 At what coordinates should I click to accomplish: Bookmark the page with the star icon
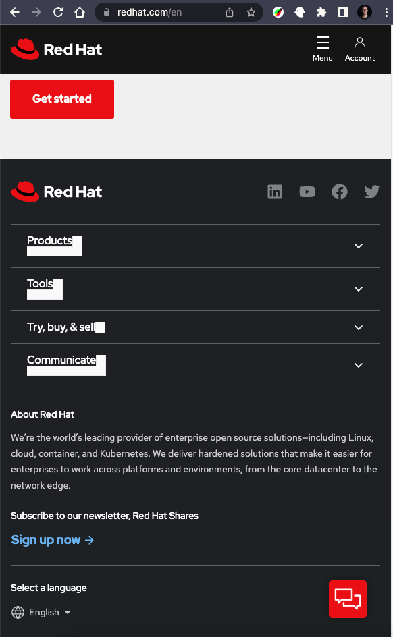coord(251,11)
